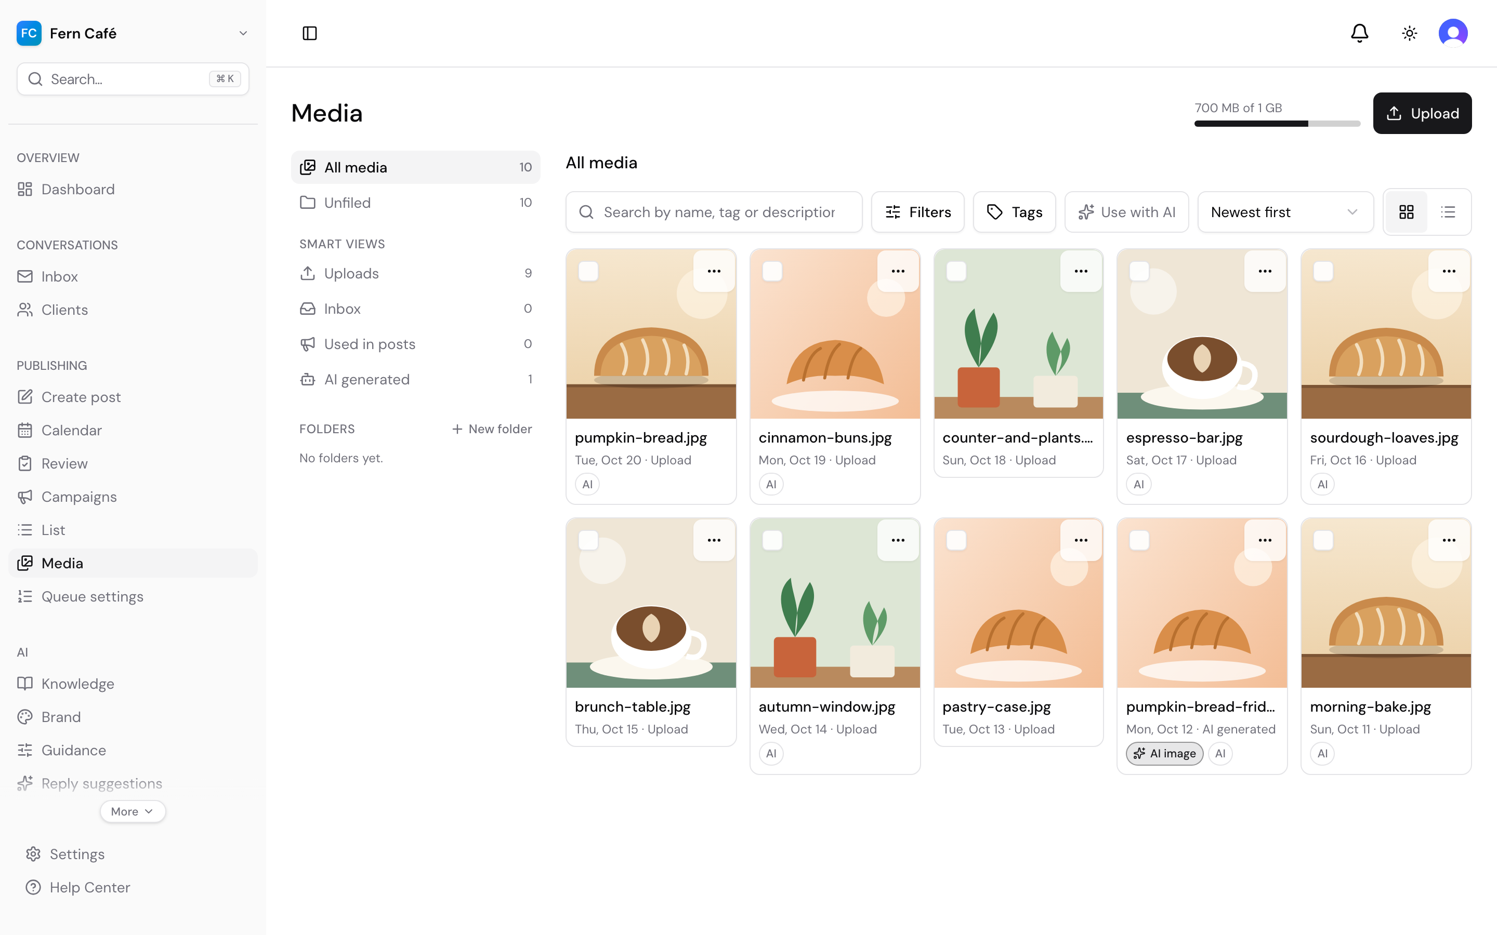Click the Upload button
Image resolution: width=1497 pixels, height=935 pixels.
click(1422, 113)
